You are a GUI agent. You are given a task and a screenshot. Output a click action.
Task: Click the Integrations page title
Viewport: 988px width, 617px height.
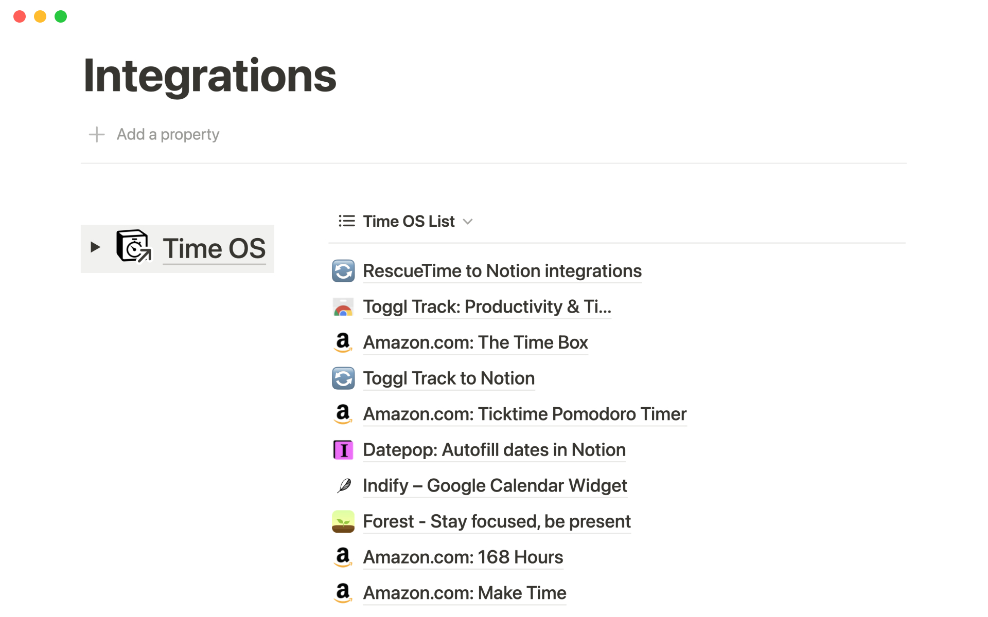[210, 76]
